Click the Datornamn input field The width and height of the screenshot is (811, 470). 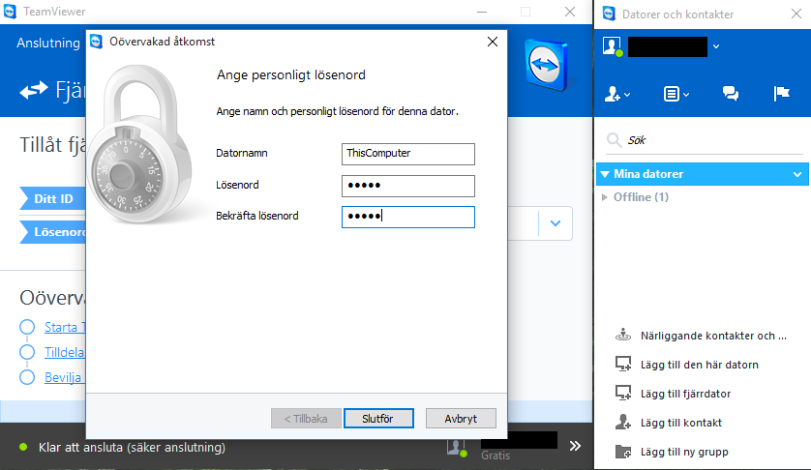[408, 154]
